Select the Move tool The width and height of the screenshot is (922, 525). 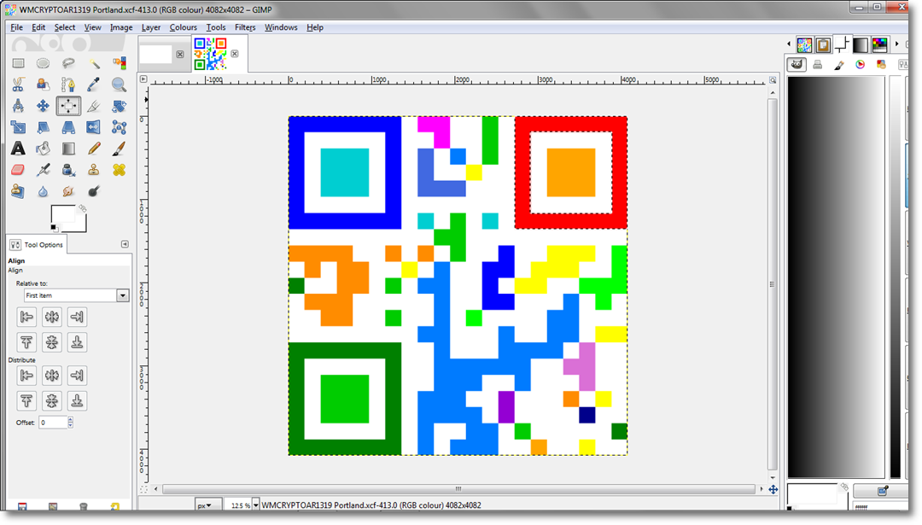click(43, 106)
